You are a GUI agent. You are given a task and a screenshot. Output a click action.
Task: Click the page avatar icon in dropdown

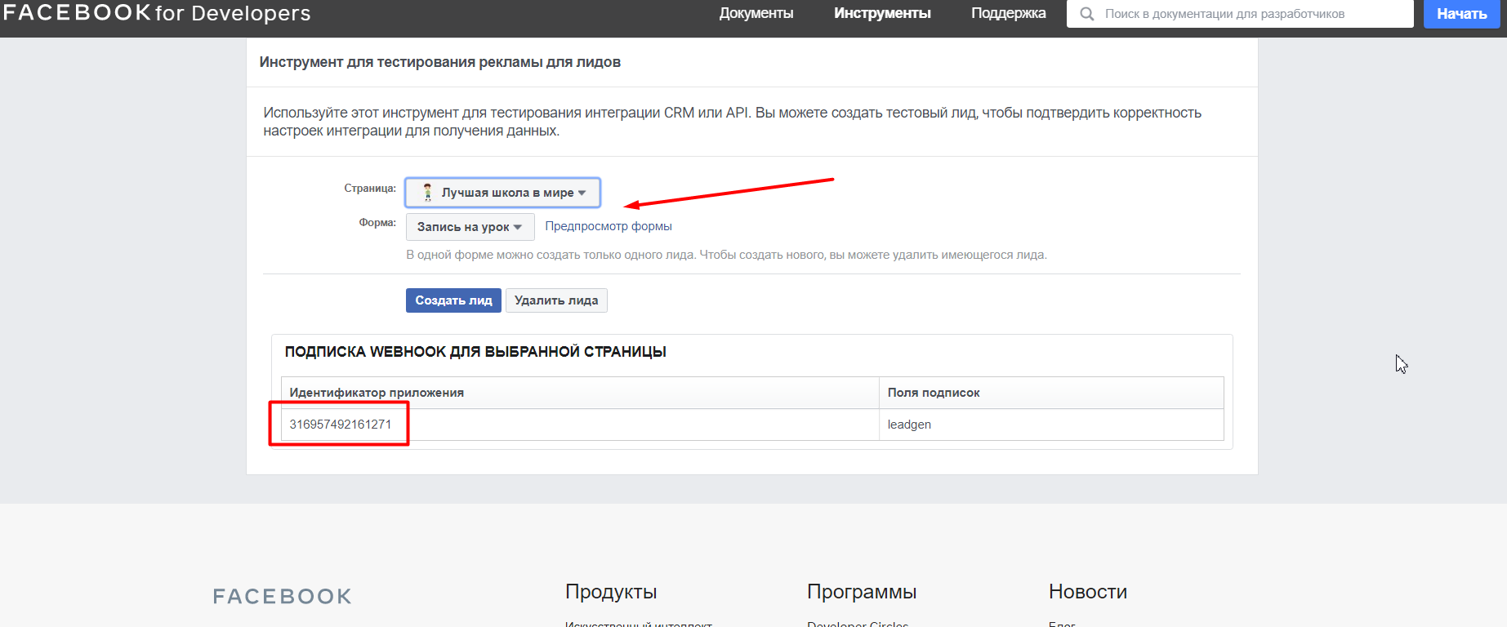tap(427, 193)
